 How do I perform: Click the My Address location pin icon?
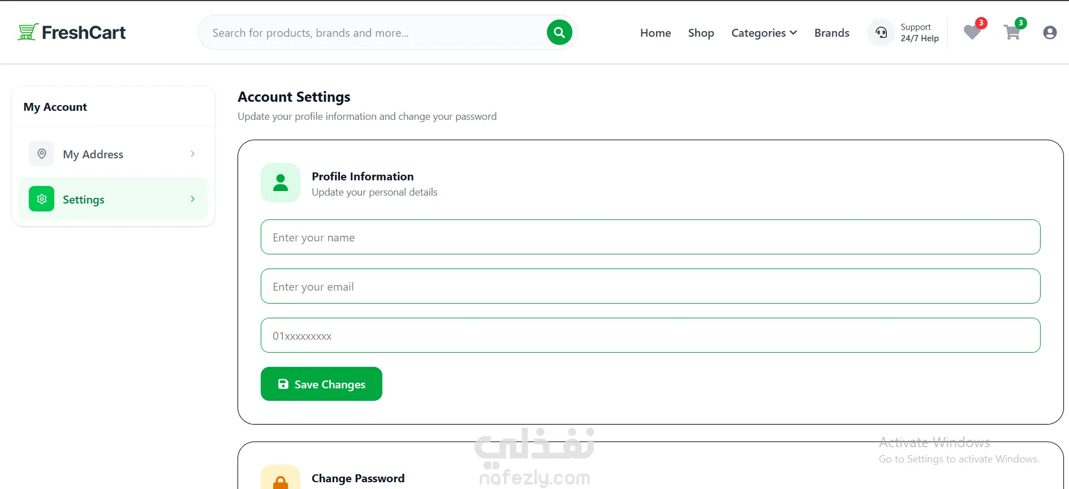(41, 154)
